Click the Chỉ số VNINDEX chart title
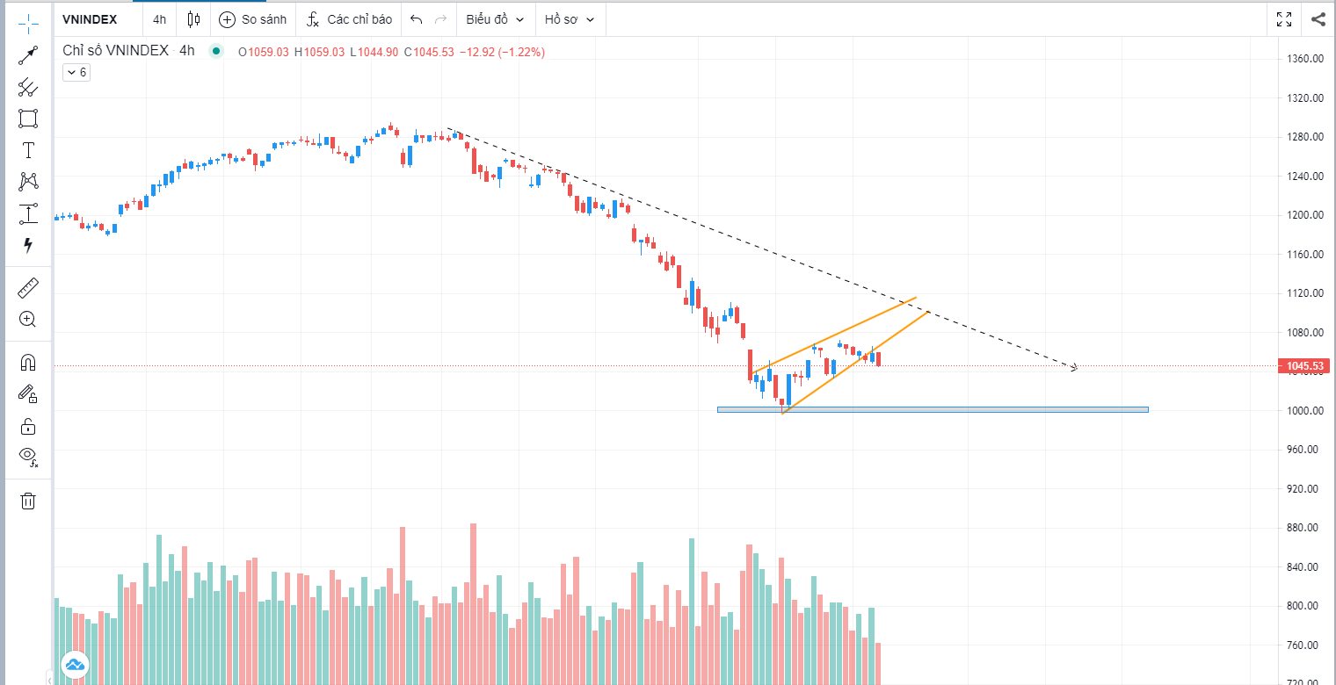 click(x=115, y=51)
